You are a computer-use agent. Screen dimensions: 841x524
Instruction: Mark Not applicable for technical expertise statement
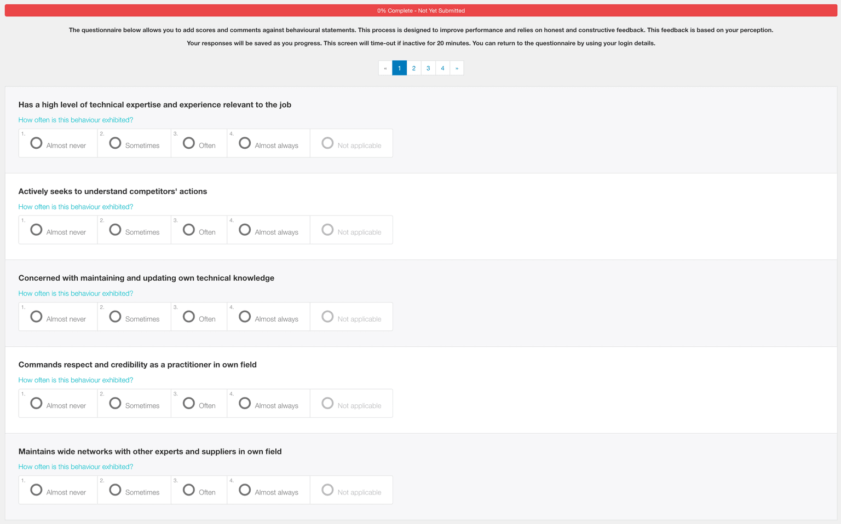click(x=327, y=143)
